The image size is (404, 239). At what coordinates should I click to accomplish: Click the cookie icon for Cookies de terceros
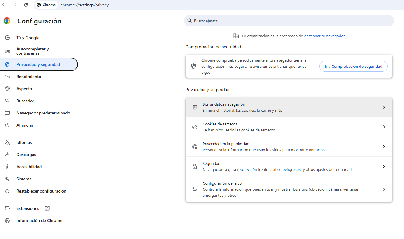click(195, 127)
